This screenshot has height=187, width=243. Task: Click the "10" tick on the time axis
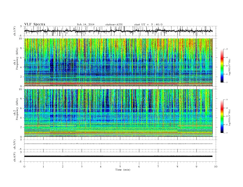[x=216, y=167]
